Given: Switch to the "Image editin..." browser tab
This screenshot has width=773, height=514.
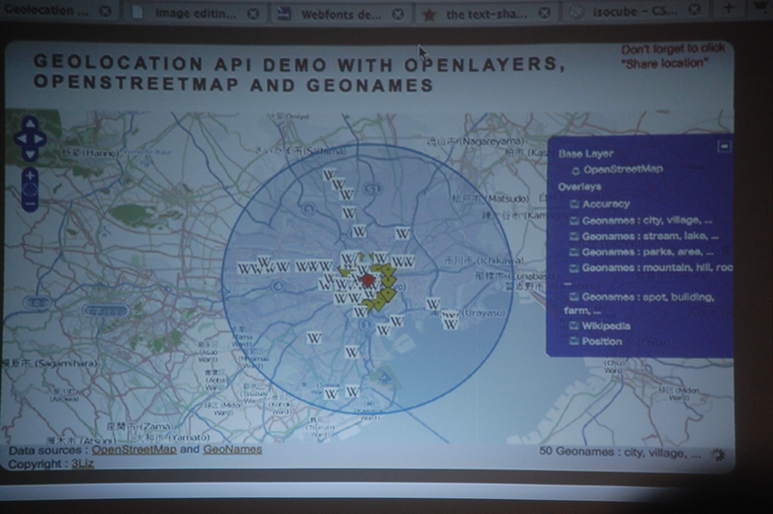Looking at the screenshot, I should coord(193,13).
